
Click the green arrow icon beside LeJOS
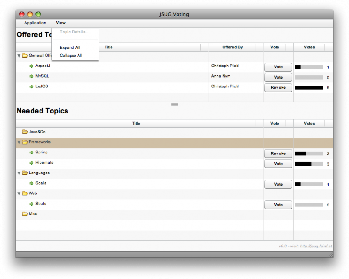coord(32,86)
